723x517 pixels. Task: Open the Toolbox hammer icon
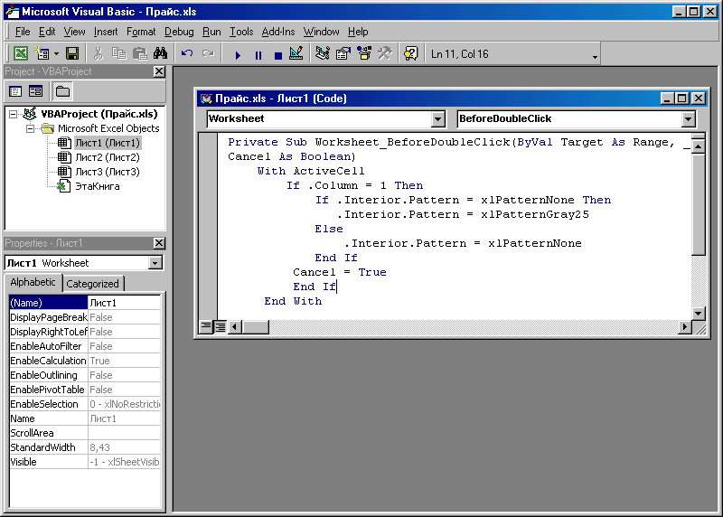(x=385, y=53)
